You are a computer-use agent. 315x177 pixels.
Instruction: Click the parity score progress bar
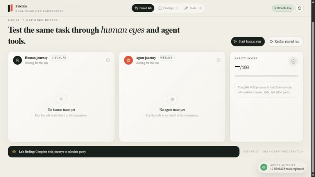267,76
